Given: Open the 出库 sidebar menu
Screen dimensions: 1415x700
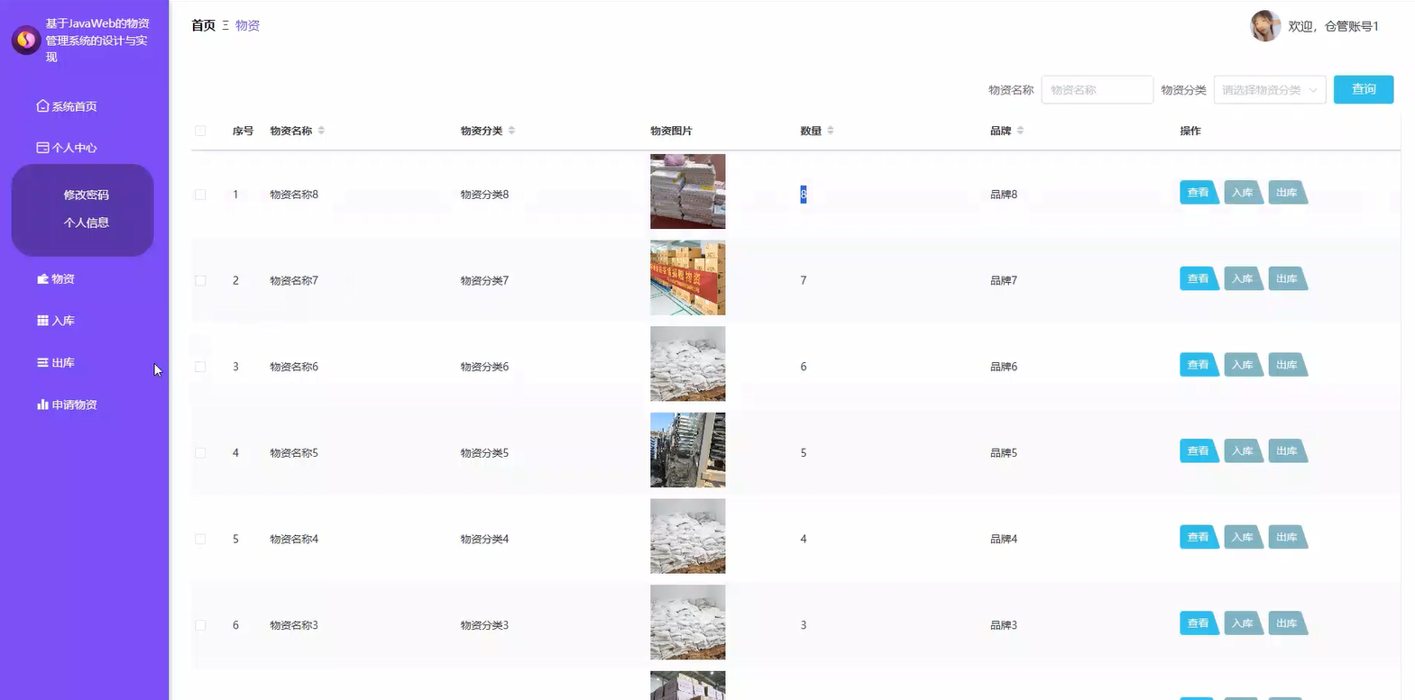Looking at the screenshot, I should pyautogui.click(x=63, y=363).
